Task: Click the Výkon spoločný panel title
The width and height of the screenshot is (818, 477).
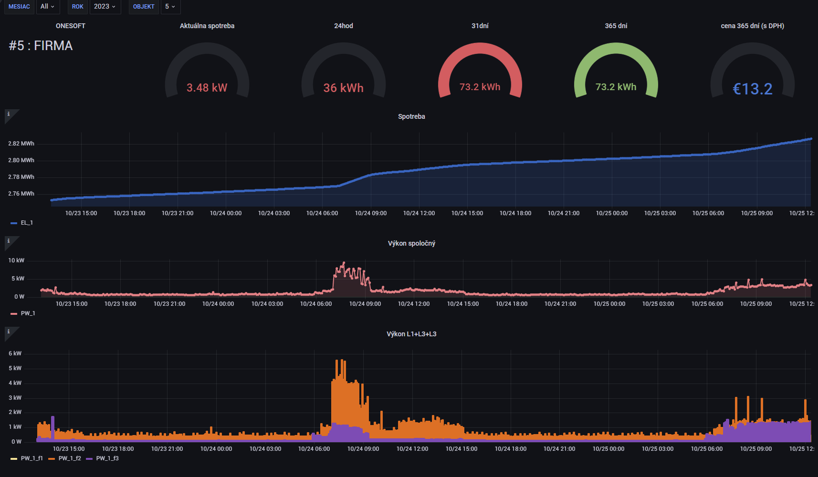Action: pos(411,243)
